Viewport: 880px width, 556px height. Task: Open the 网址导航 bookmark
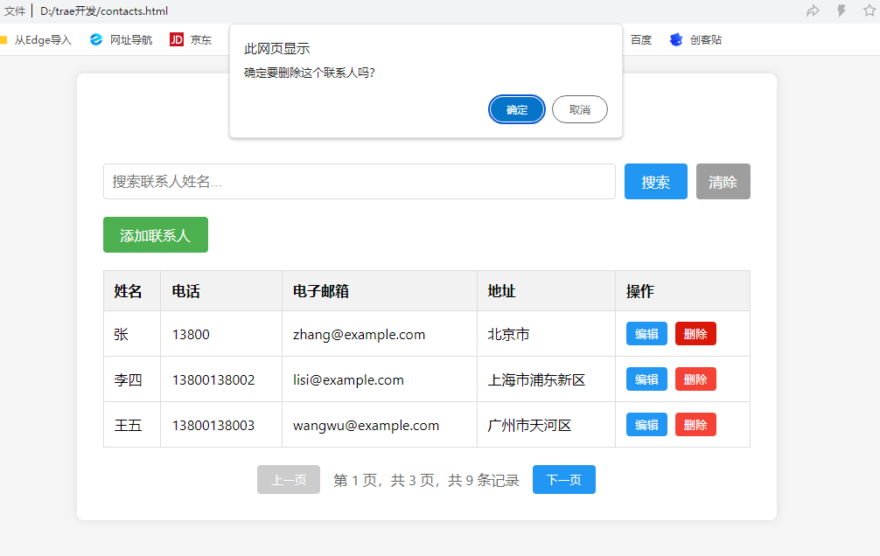(122, 40)
